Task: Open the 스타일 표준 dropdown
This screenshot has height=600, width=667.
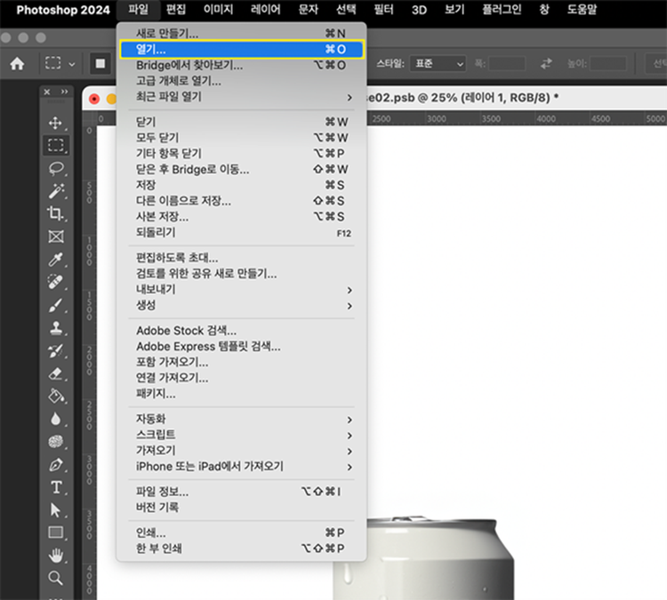Action: click(438, 64)
